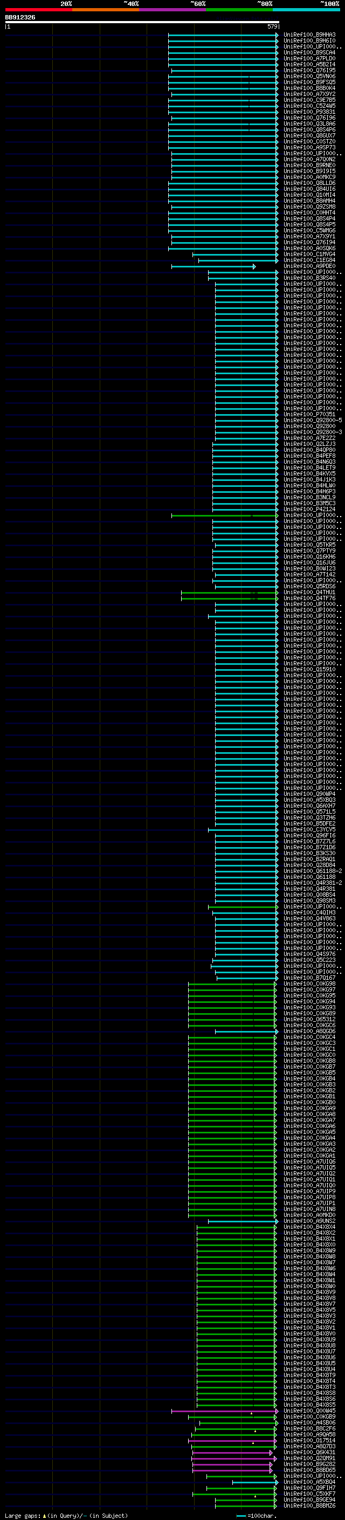Image resolution: width=345 pixels, height=1520 pixels.
Task: Click label UniRef100_Q9ZSM8
Action: pos(309,207)
